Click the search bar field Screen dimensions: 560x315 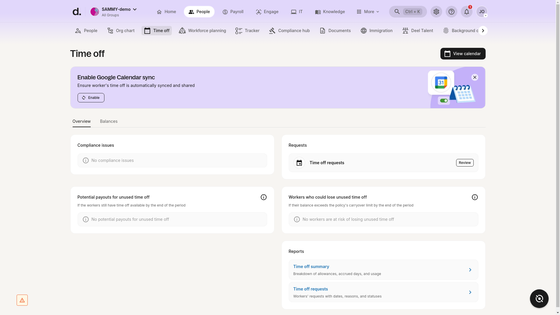pos(407,12)
